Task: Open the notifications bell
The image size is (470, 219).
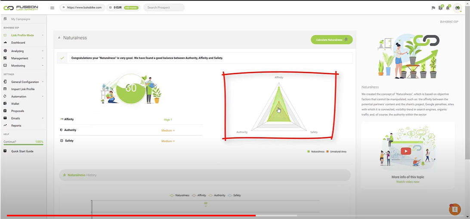Action: (x=448, y=8)
